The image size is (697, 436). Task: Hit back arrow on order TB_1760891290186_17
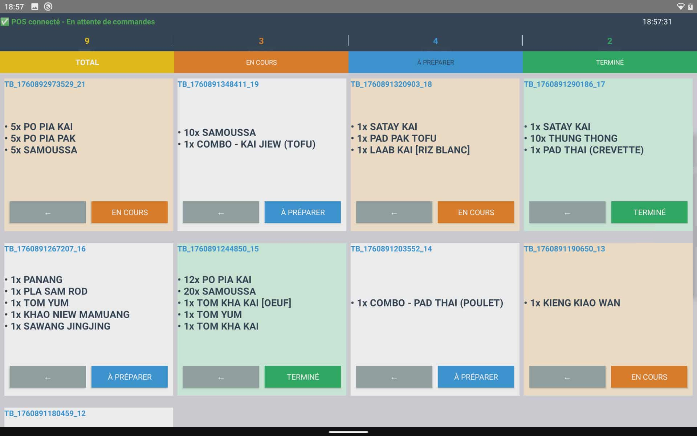click(567, 212)
